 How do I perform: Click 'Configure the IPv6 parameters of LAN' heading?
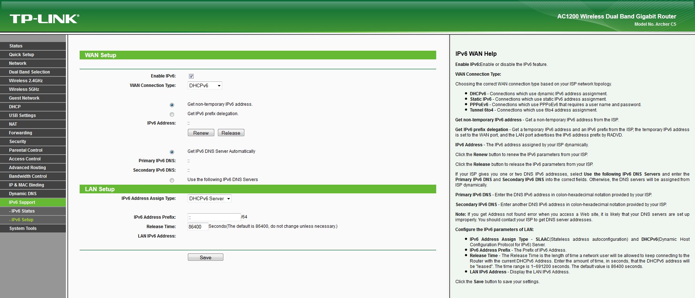(494, 230)
